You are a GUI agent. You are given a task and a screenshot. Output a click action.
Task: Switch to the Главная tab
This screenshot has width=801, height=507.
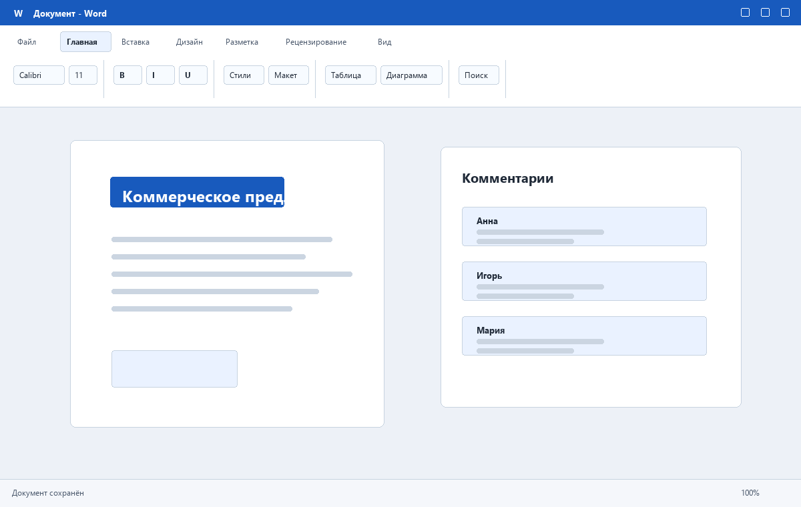(x=85, y=42)
